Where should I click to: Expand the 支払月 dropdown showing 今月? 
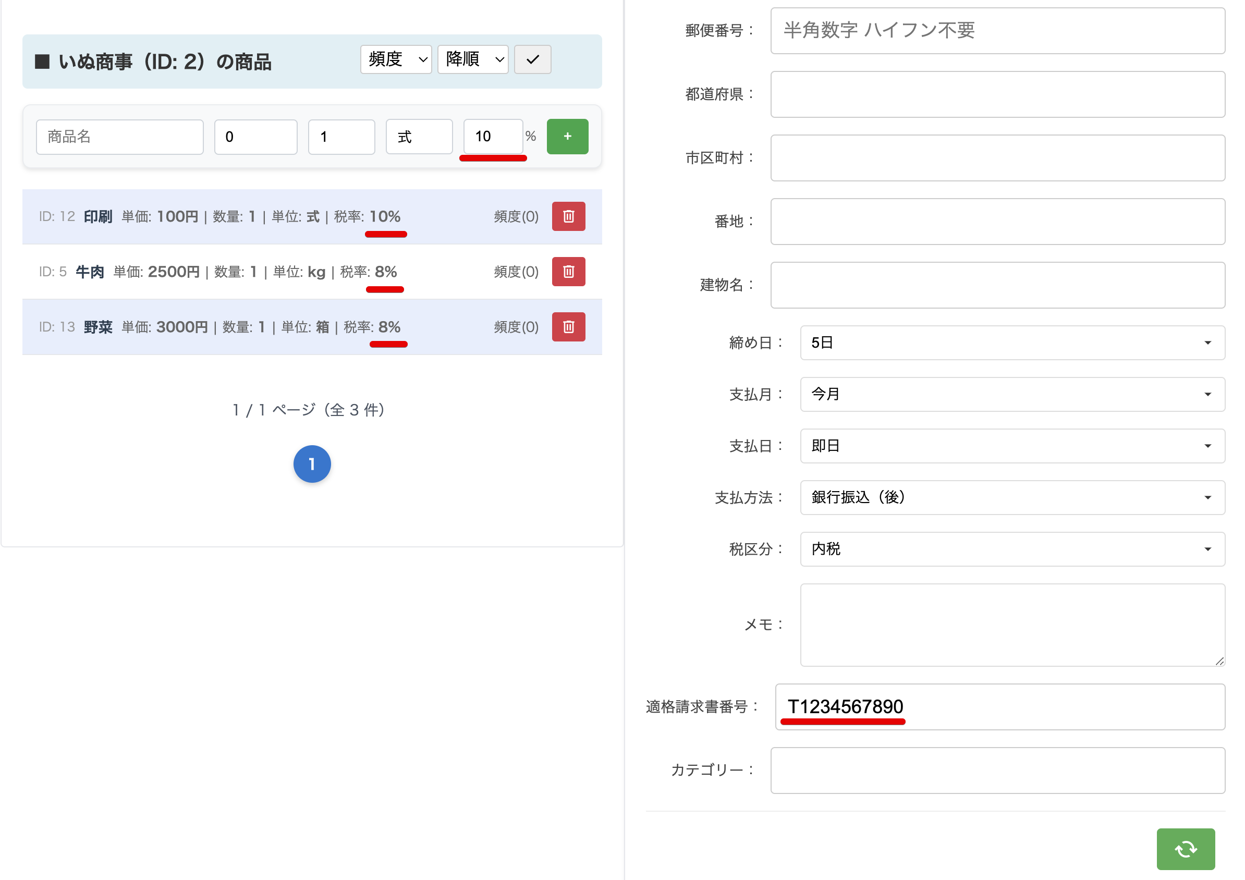pyautogui.click(x=1012, y=394)
